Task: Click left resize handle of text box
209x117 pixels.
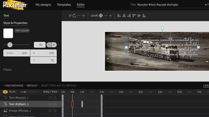Action: [126, 47]
